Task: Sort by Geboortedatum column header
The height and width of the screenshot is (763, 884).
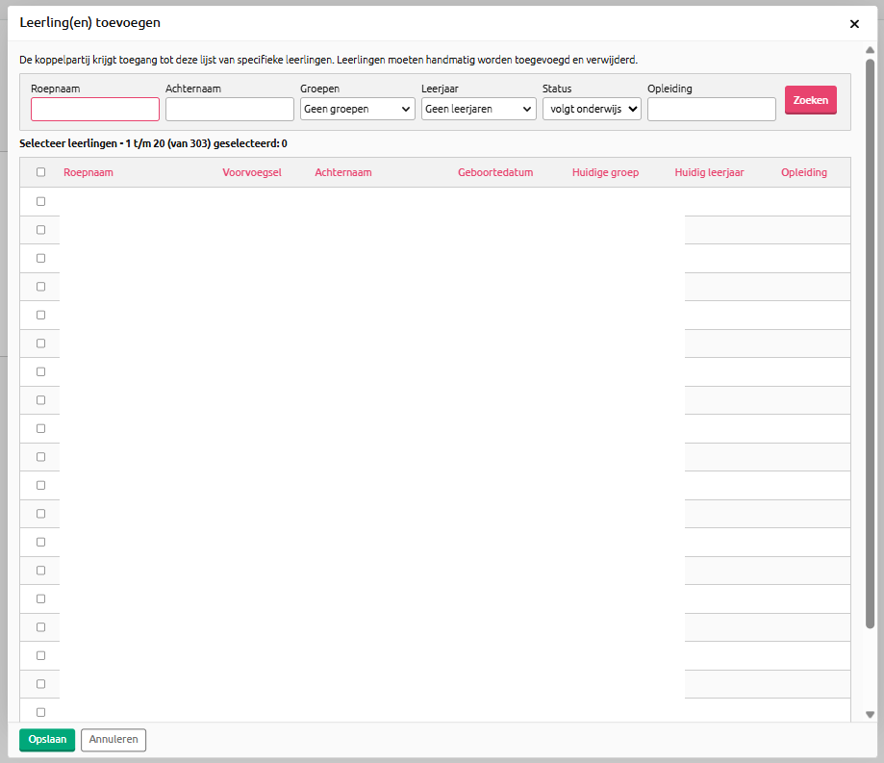Action: tap(495, 173)
